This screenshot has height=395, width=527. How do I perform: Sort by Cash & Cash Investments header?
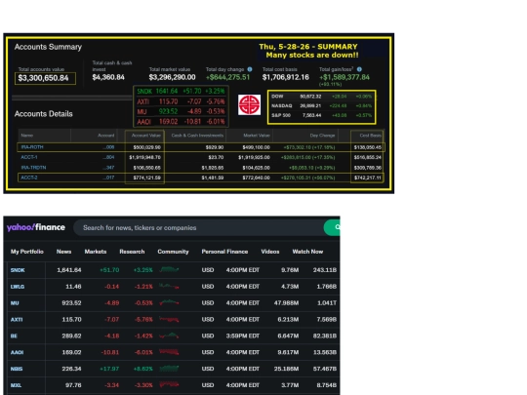(197, 136)
